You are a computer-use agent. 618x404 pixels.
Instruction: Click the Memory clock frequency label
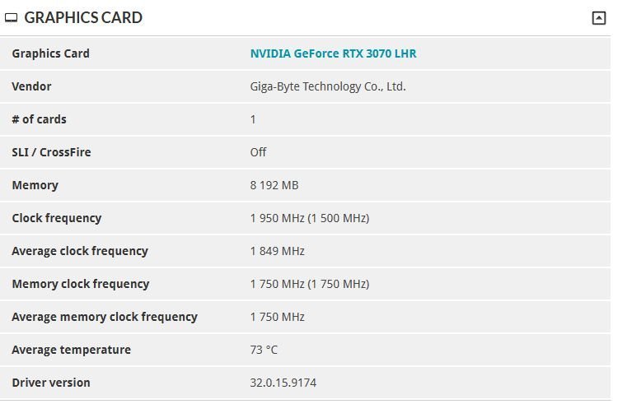point(80,284)
